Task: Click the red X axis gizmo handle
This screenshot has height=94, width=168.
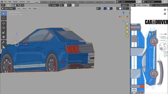Action: (127, 17)
